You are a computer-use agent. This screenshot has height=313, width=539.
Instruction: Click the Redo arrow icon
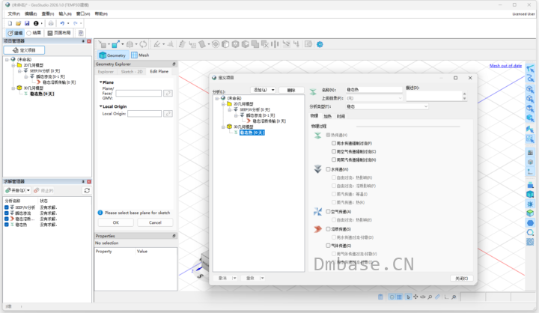[x=76, y=23]
